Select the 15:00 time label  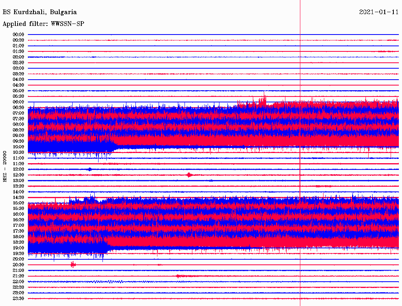(x=18, y=203)
